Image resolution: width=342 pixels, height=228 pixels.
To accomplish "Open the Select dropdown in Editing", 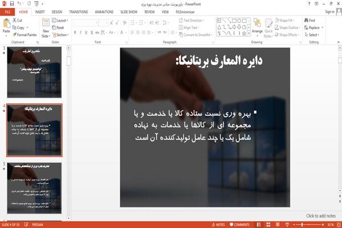I will point(312,35).
